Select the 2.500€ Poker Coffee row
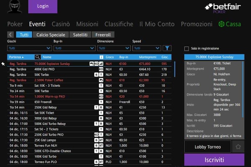The height and width of the screenshot is (167, 251). 90,80
